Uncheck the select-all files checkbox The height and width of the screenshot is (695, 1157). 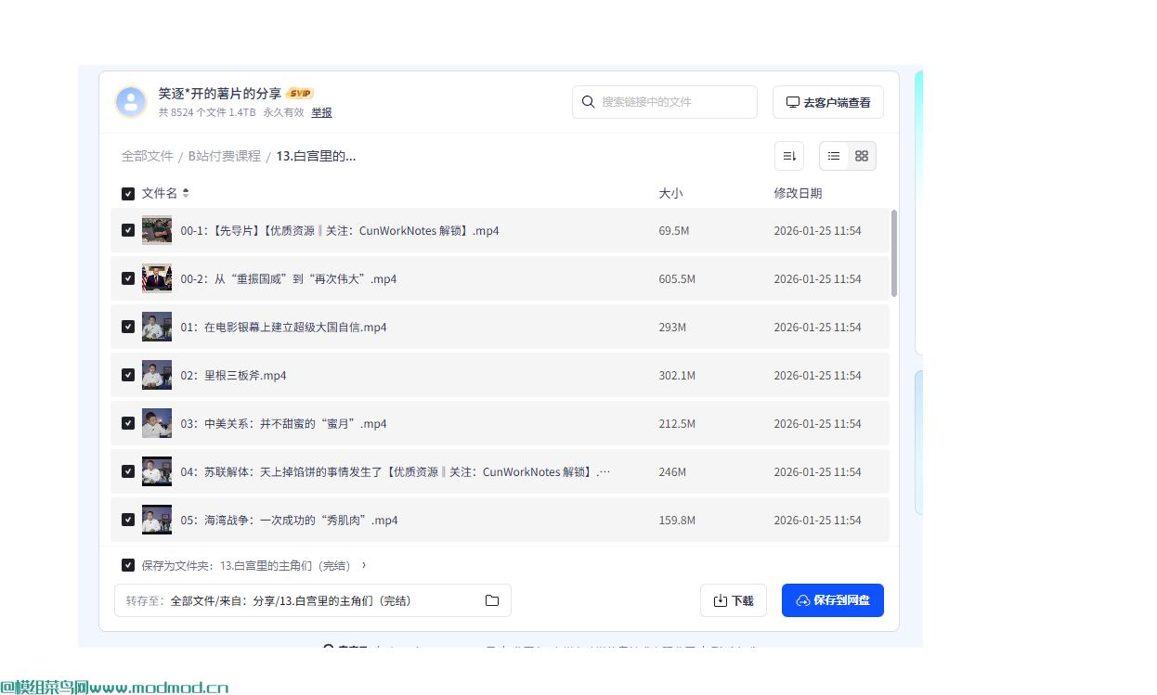pos(128,193)
